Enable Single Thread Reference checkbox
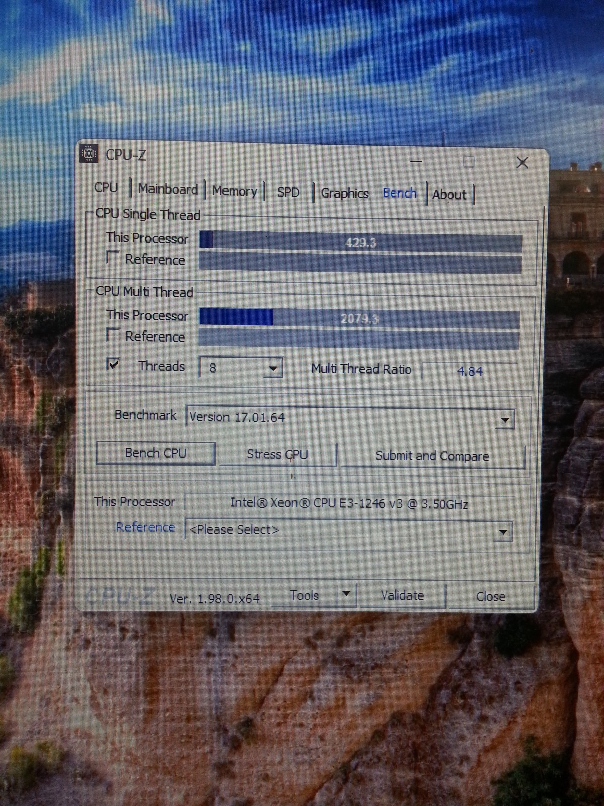 [113, 257]
